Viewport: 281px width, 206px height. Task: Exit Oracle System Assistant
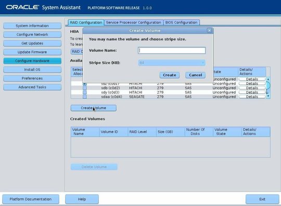(262, 199)
